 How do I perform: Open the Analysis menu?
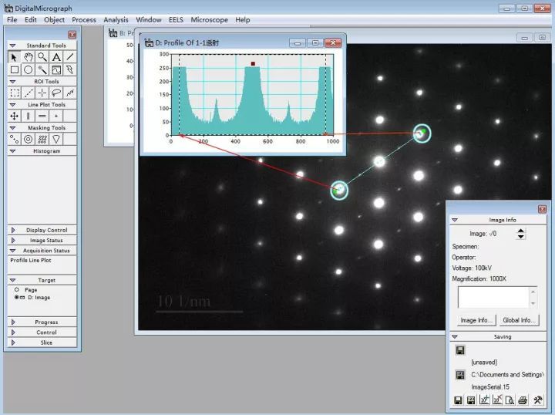[116, 20]
